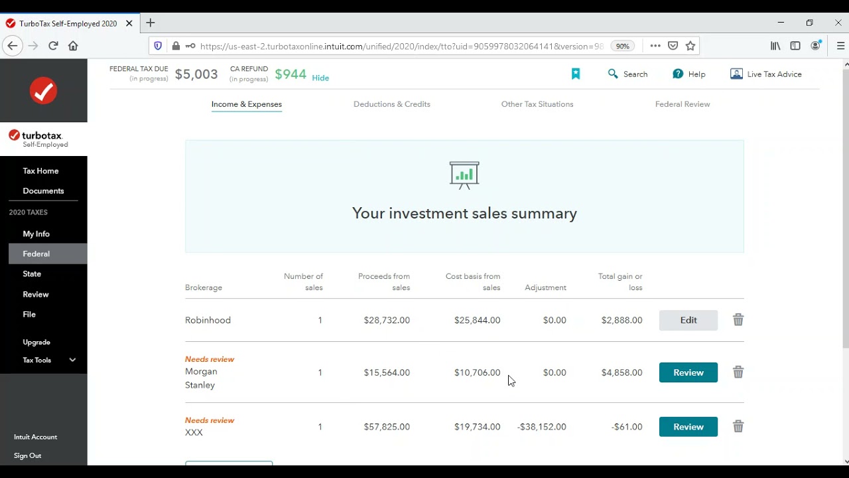Click the green bookmark icon
This screenshot has width=849, height=478.
[x=576, y=74]
